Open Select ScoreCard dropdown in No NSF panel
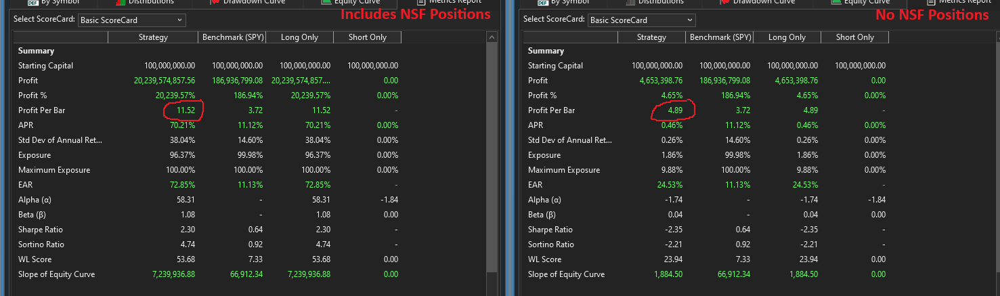 641,20
